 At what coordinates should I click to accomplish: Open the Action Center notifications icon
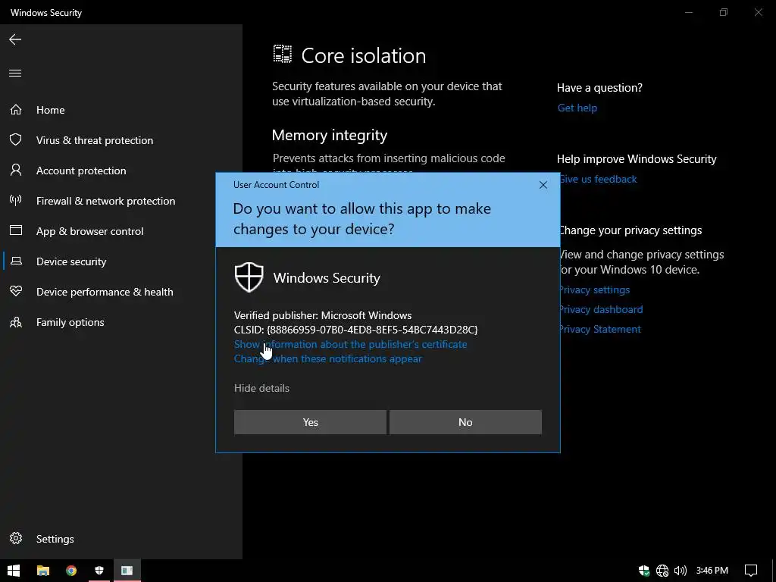pyautogui.click(x=751, y=571)
